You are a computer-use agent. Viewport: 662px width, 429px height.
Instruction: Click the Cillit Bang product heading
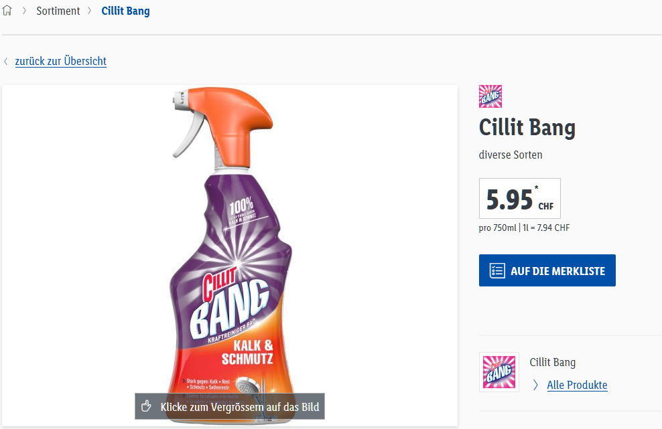click(527, 126)
